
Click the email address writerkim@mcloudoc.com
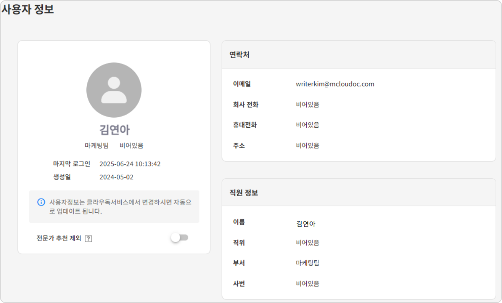pyautogui.click(x=335, y=84)
